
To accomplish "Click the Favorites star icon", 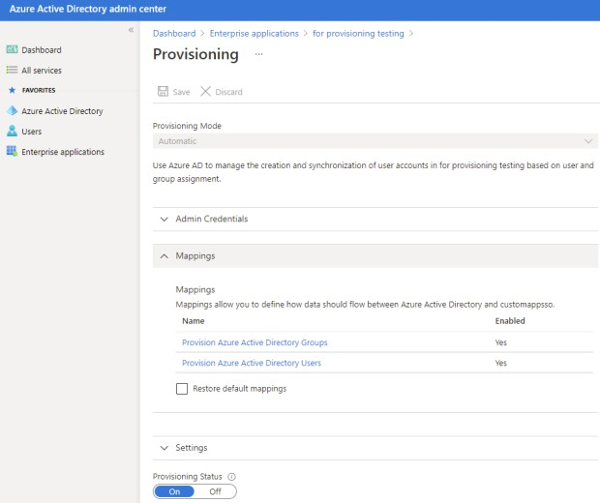I will coord(12,90).
